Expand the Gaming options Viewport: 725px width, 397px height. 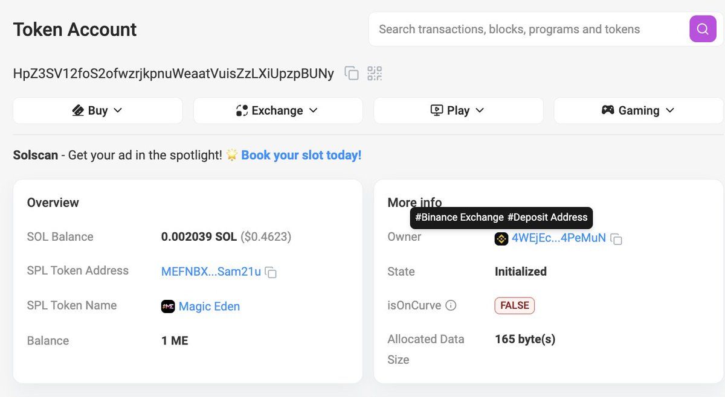click(637, 110)
